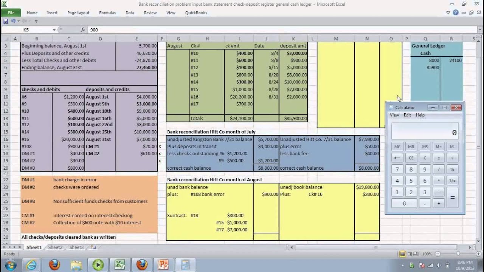Switch to Page Break Preview in status bar
This screenshot has height=272, width=484.
point(416,254)
